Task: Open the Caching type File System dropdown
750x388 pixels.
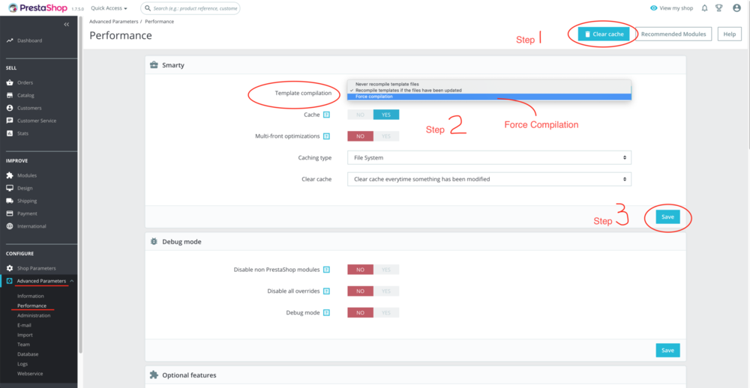Action: (489, 157)
